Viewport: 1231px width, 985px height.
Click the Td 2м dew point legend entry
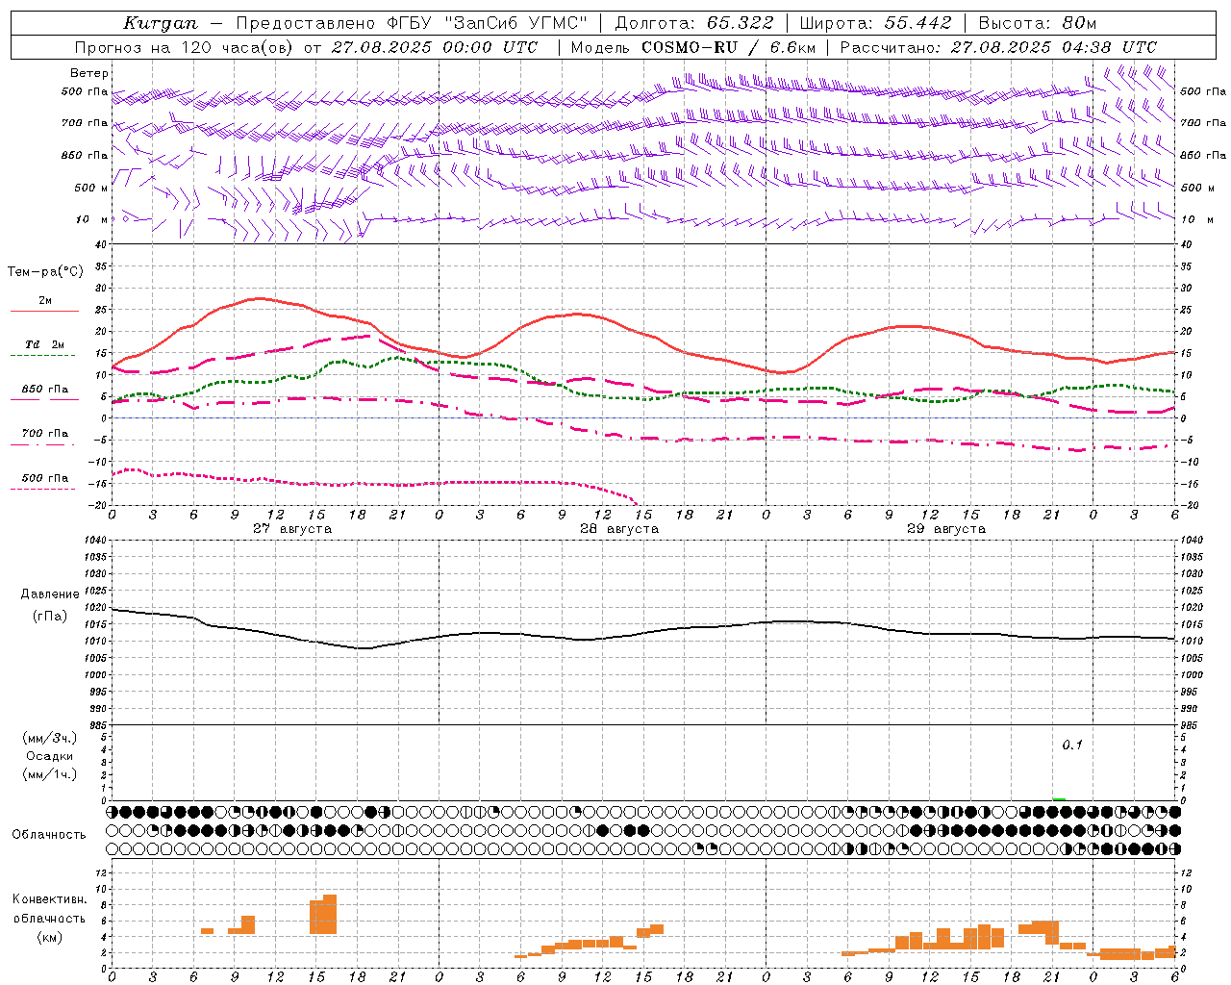(x=44, y=344)
